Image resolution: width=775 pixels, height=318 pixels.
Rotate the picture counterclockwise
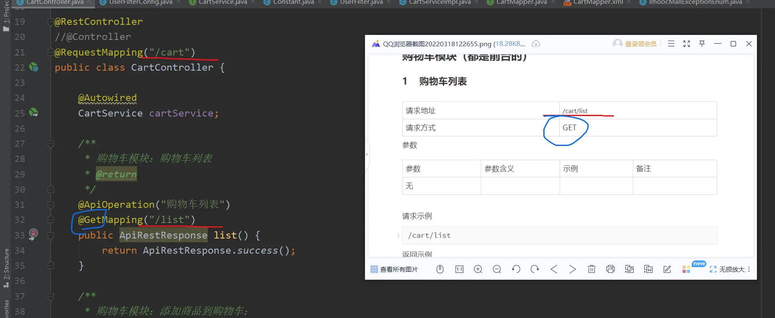516,269
